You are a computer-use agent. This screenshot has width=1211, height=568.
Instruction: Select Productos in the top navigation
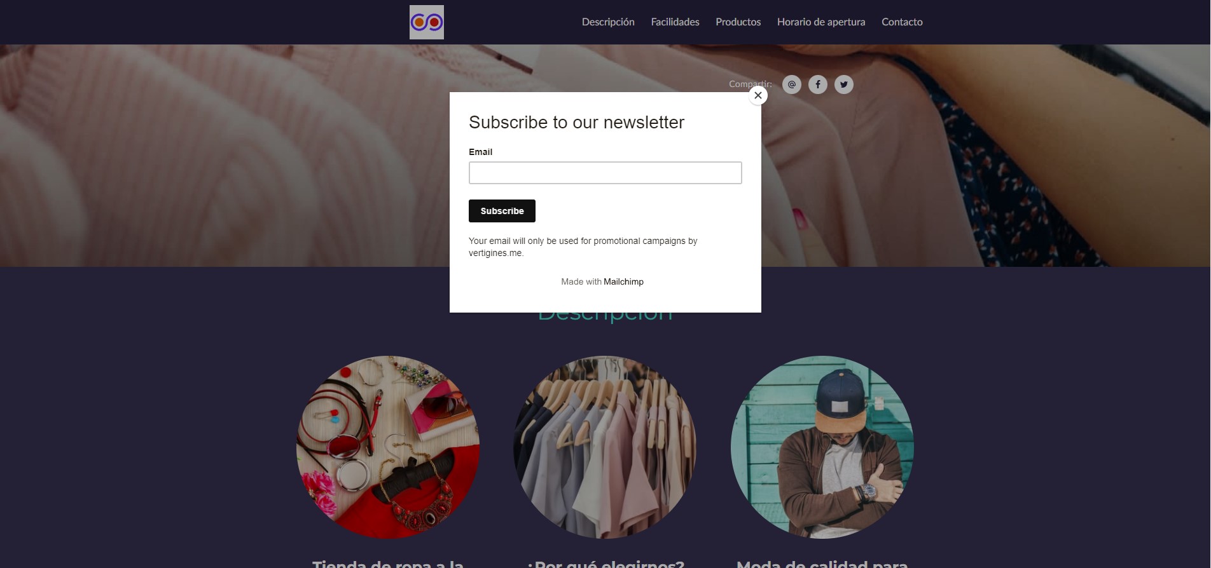[738, 22]
